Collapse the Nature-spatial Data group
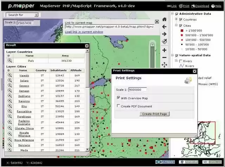The image size is (225, 167). [173, 55]
